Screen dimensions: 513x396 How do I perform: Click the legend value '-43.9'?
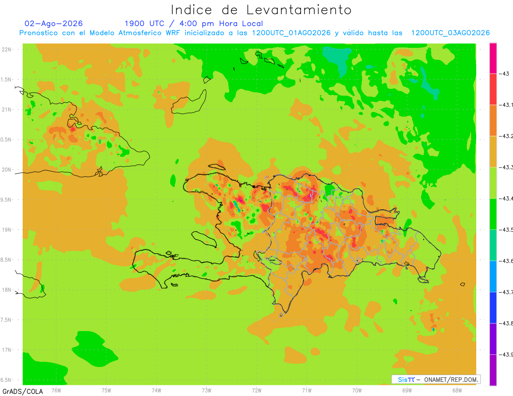pyautogui.click(x=506, y=354)
